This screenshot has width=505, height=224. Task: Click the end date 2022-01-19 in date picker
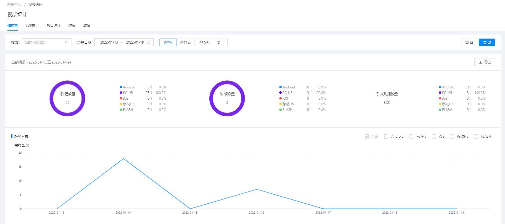coord(135,42)
